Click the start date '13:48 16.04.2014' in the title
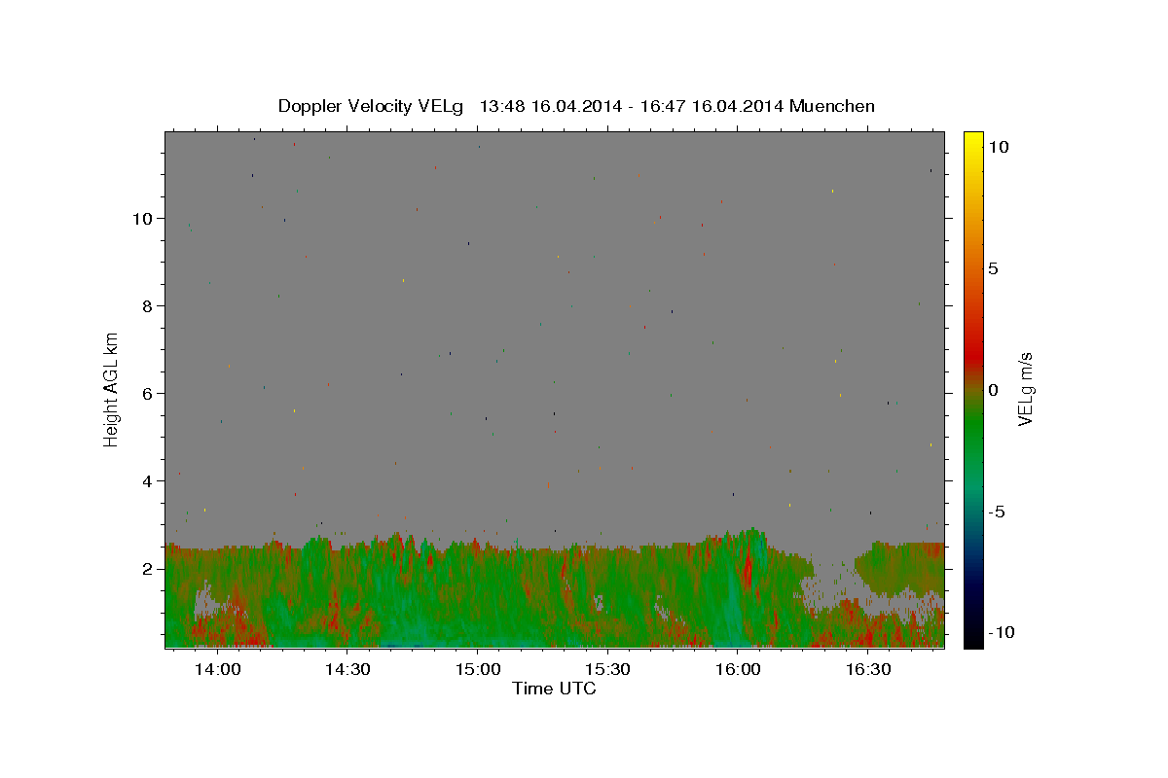Viewport: 1168px width, 778px height. [x=548, y=106]
